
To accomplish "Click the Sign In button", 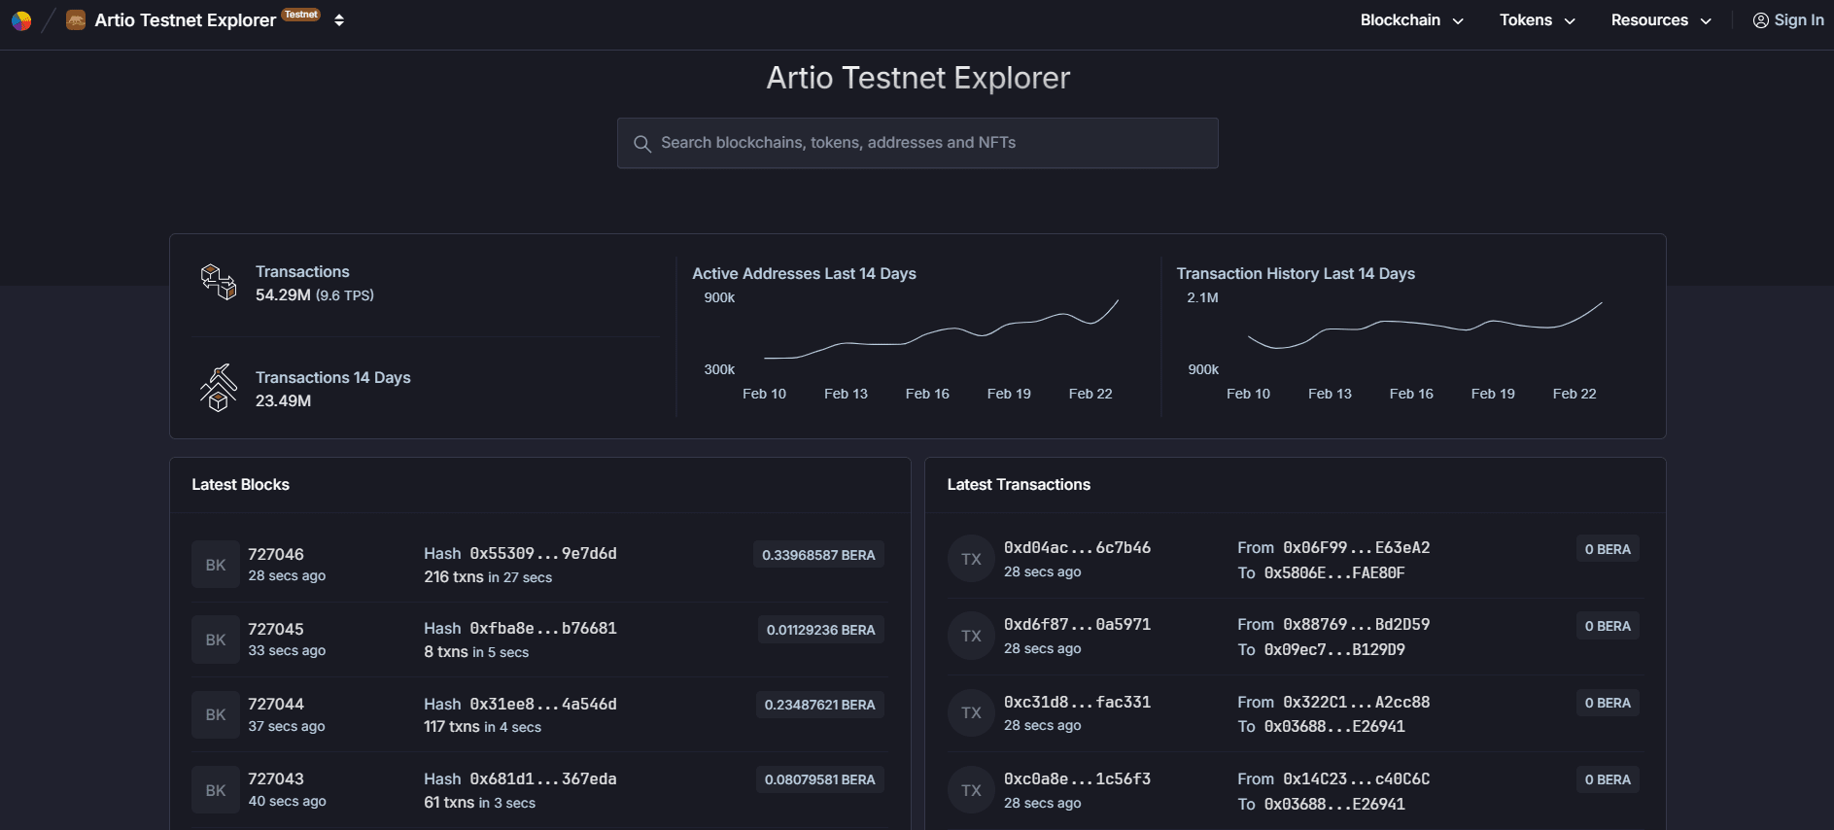I will [1788, 20].
